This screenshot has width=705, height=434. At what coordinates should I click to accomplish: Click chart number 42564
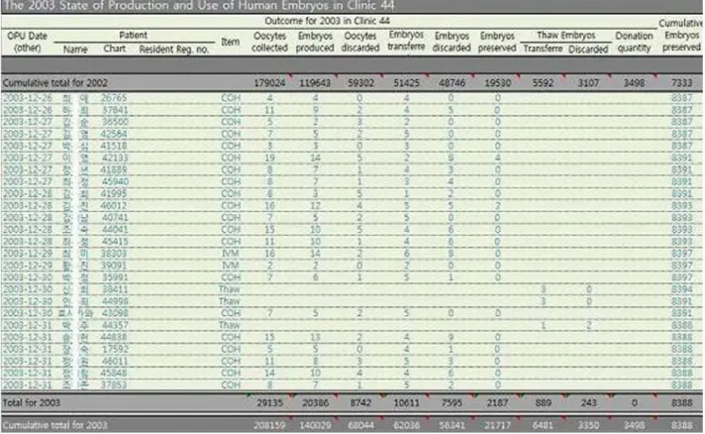[x=114, y=134]
